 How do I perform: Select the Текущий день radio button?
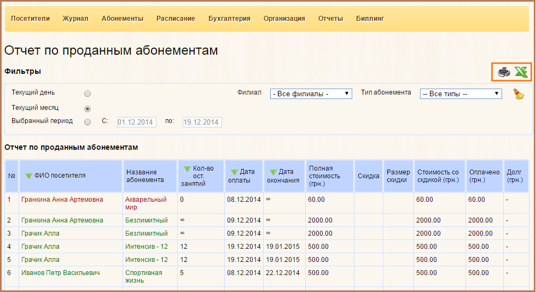point(88,94)
